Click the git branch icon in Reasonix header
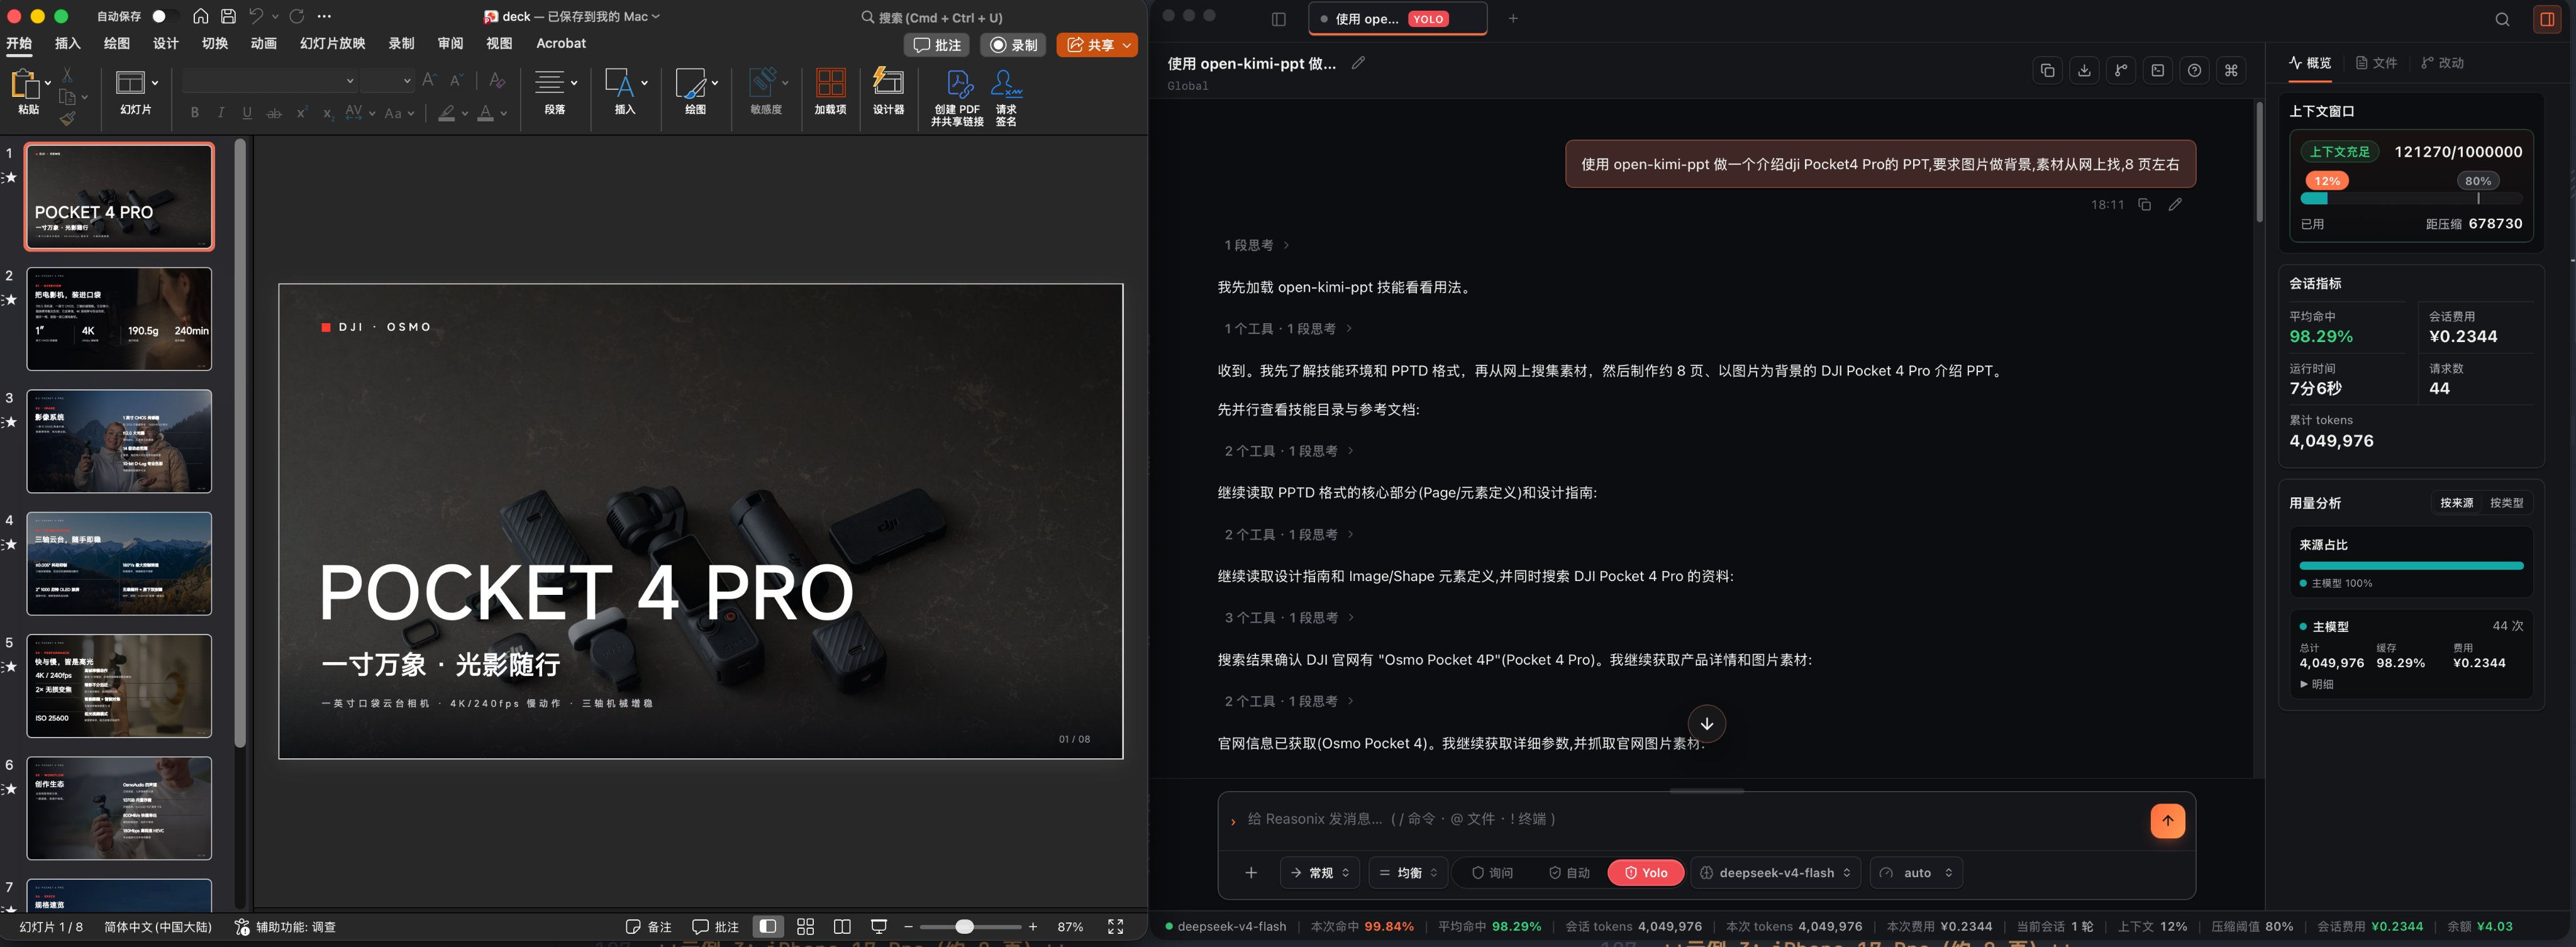2576x947 pixels. (2121, 70)
